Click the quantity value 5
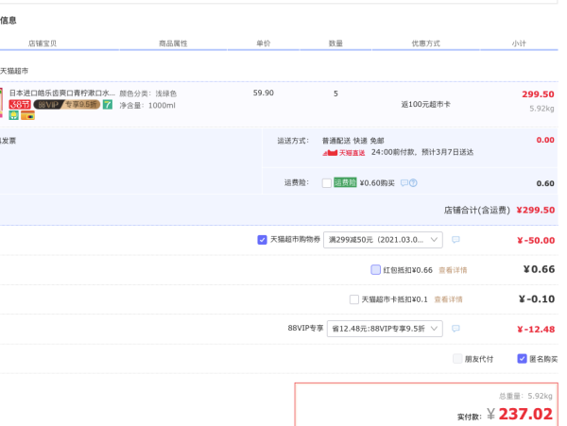 [335, 94]
